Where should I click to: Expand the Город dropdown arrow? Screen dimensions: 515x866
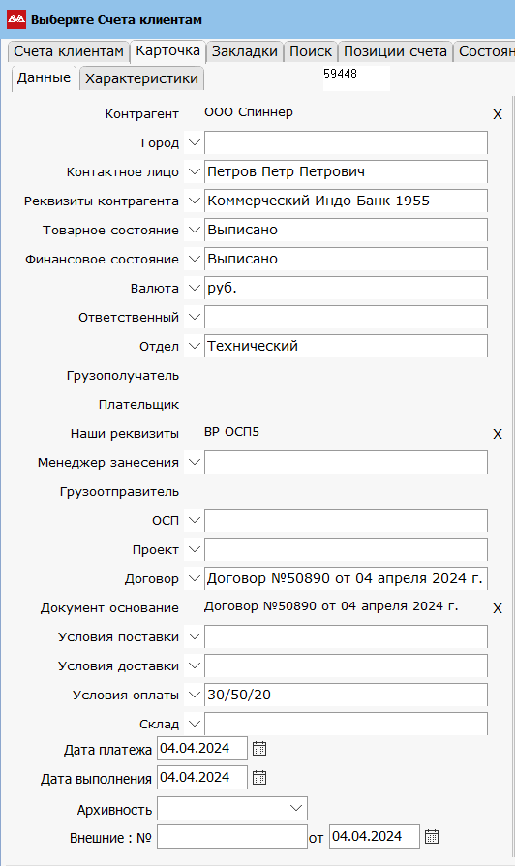(194, 142)
